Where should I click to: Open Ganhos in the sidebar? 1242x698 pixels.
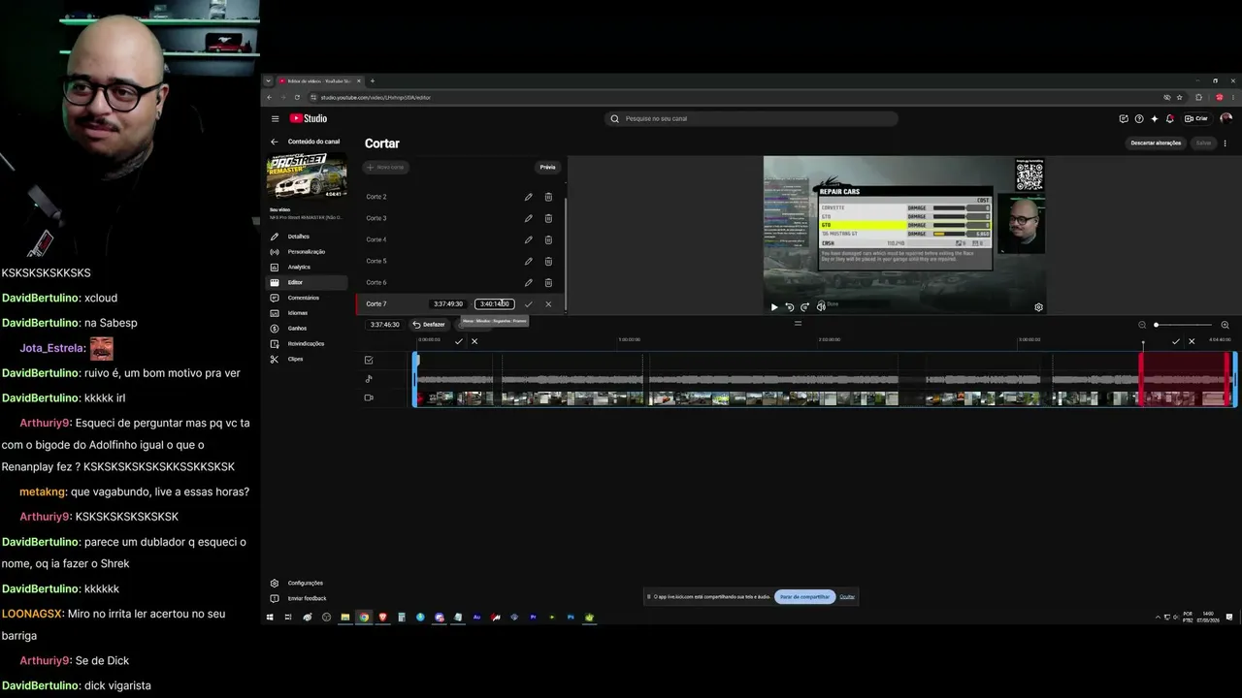pyautogui.click(x=306, y=329)
